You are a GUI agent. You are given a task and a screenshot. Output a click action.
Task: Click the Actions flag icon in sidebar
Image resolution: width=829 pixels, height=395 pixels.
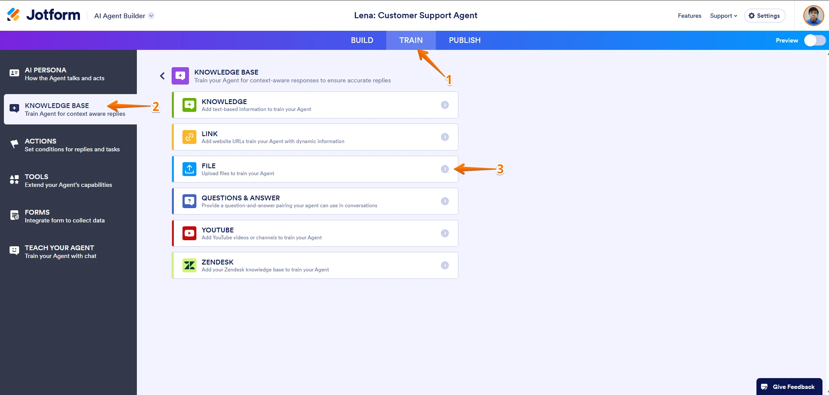coord(14,143)
